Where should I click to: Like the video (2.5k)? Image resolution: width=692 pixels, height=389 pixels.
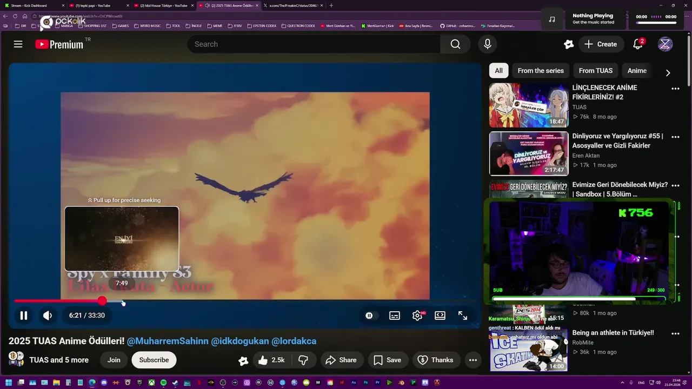click(271, 360)
